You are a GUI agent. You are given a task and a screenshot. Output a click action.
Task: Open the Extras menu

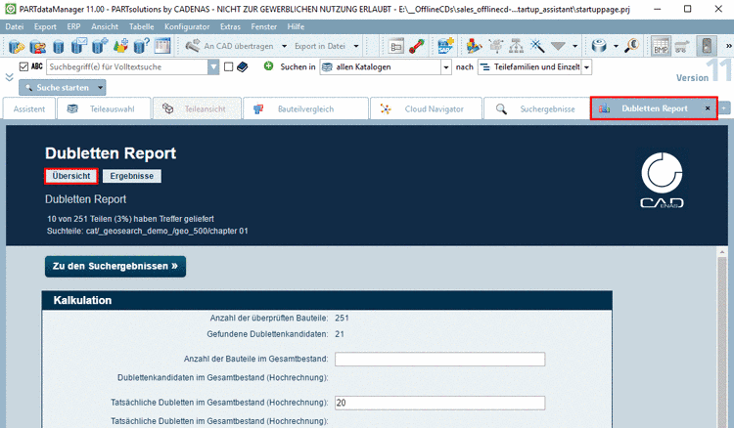tap(230, 26)
